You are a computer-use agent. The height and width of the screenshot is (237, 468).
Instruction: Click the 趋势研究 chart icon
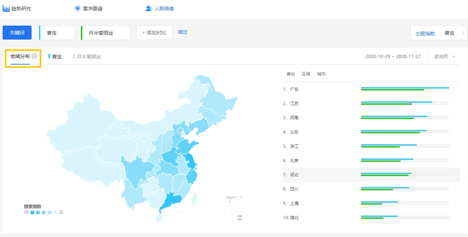6,8
